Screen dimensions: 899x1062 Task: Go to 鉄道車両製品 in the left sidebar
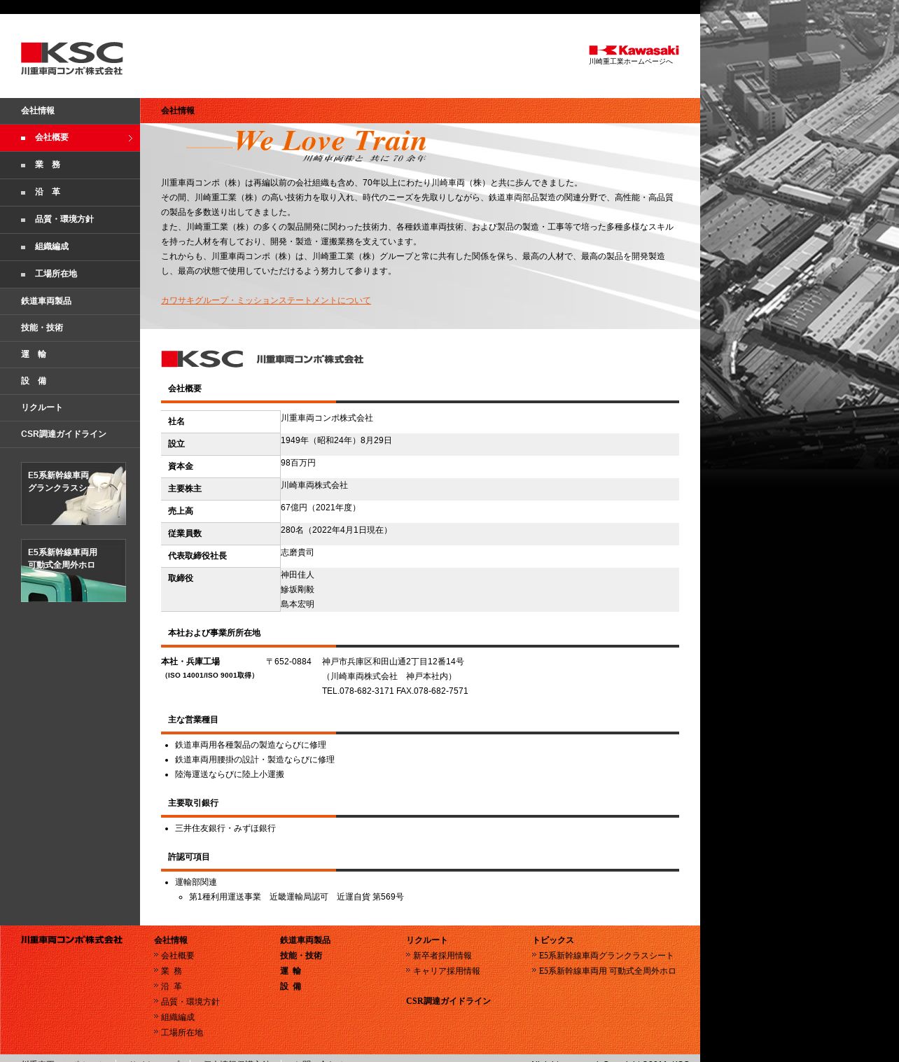click(70, 301)
